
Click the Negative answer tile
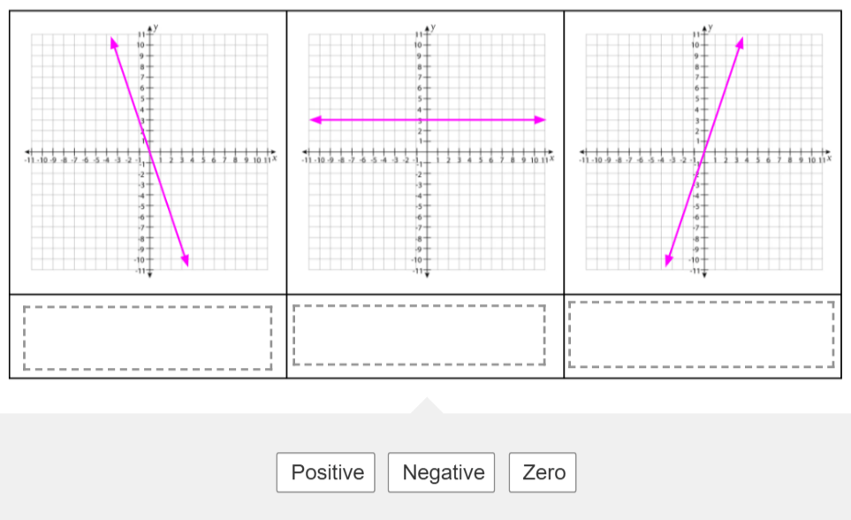441,472
